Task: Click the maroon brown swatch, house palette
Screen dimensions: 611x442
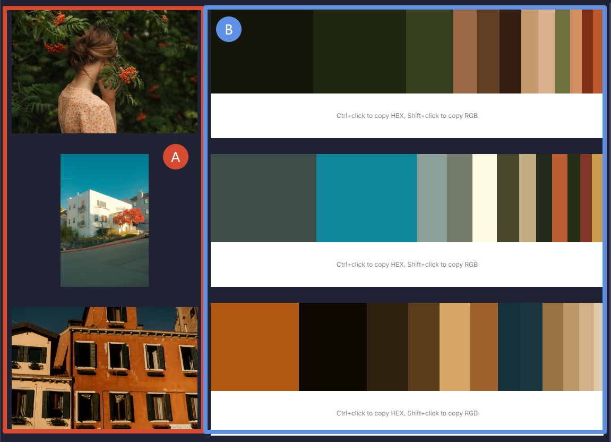Action: 586,198
